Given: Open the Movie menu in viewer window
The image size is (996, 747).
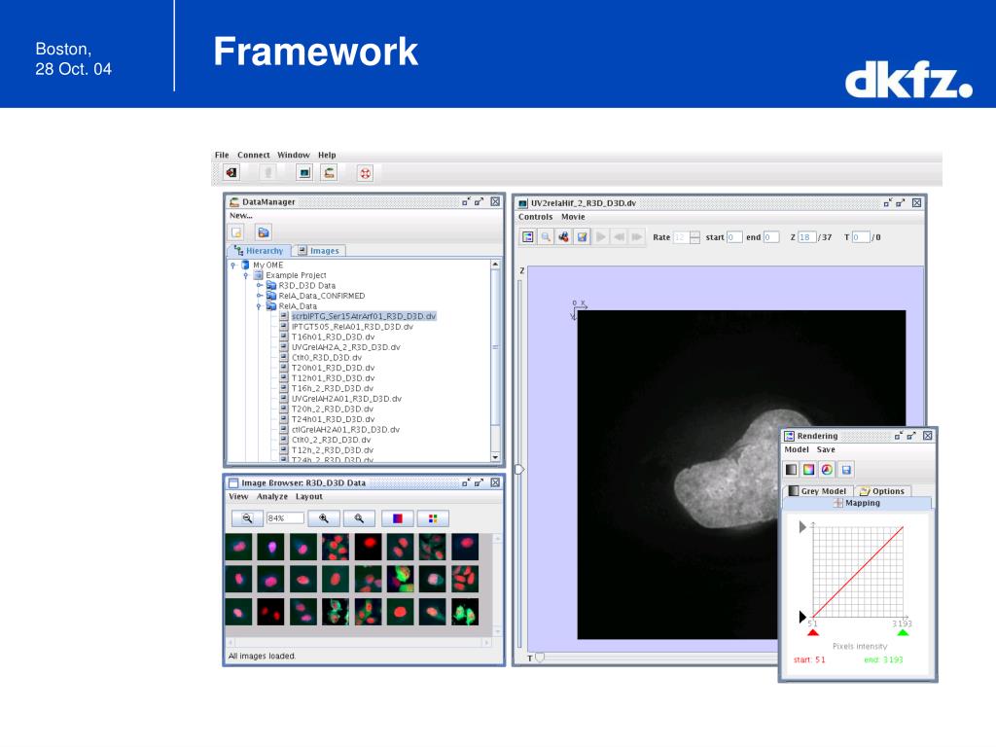Looking at the screenshot, I should click(573, 217).
